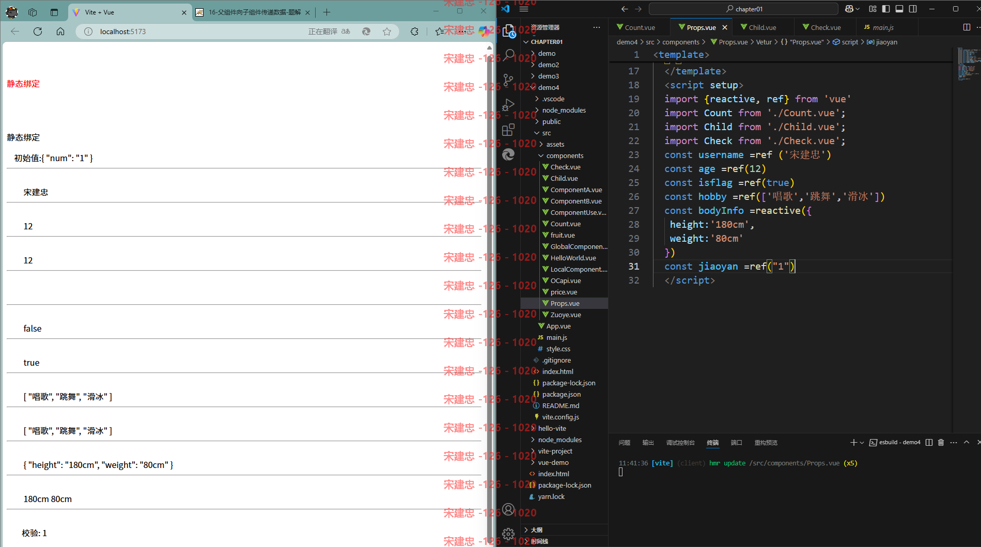
Task: Switch to the Vite + Vue browser tab
Action: click(130, 12)
